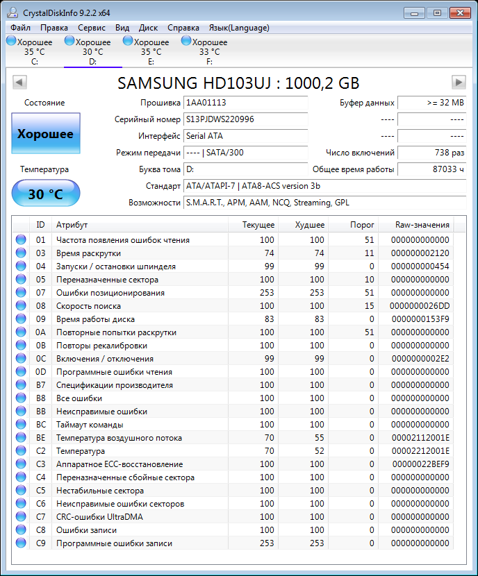This screenshot has width=478, height=576.
Task: Click status orb for attribute 05 reallocated sectors
Action: click(21, 280)
